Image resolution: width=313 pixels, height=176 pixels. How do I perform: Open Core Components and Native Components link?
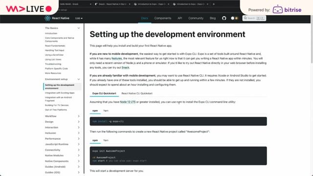click(60, 40)
